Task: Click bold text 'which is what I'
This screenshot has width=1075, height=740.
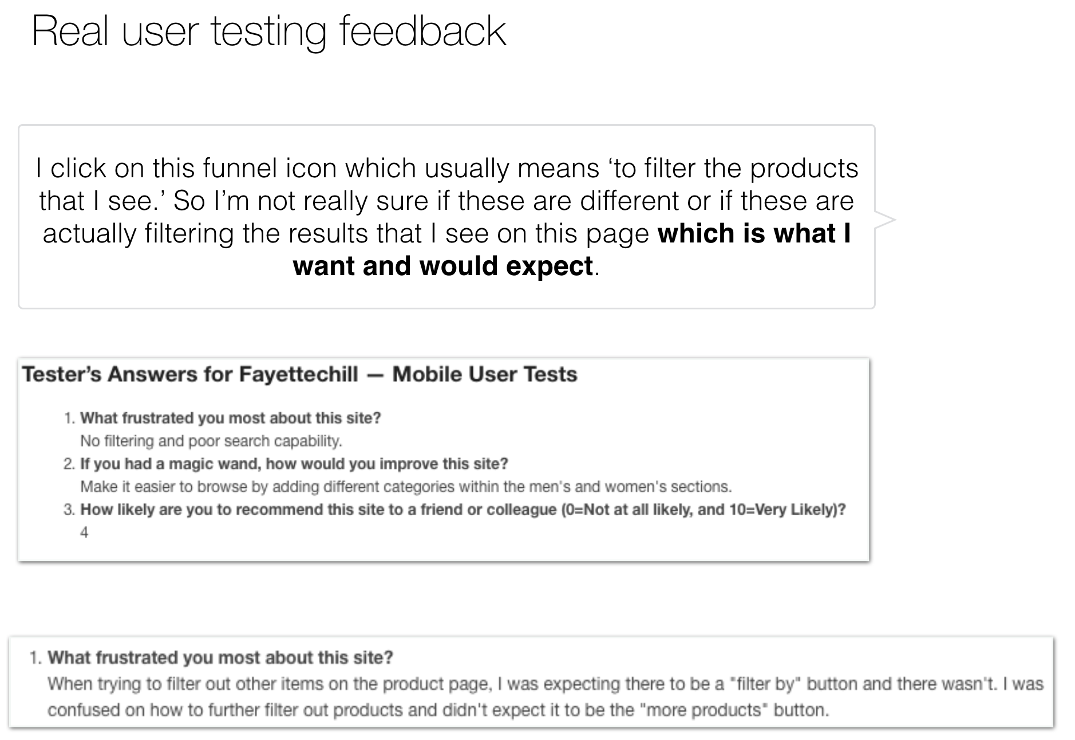Action: coord(754,233)
